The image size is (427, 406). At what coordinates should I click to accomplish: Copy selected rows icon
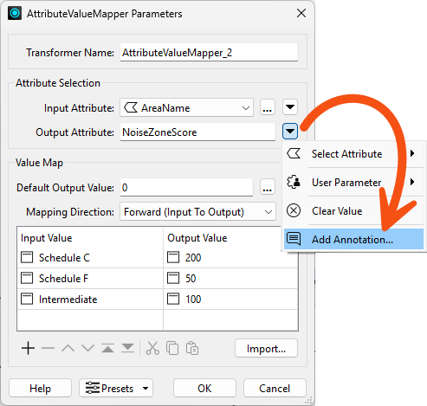tap(172, 348)
